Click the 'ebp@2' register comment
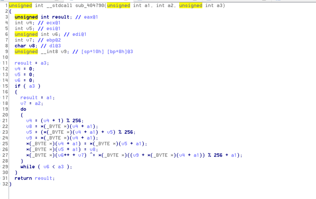The height and width of the screenshot is (199, 316). (54, 40)
